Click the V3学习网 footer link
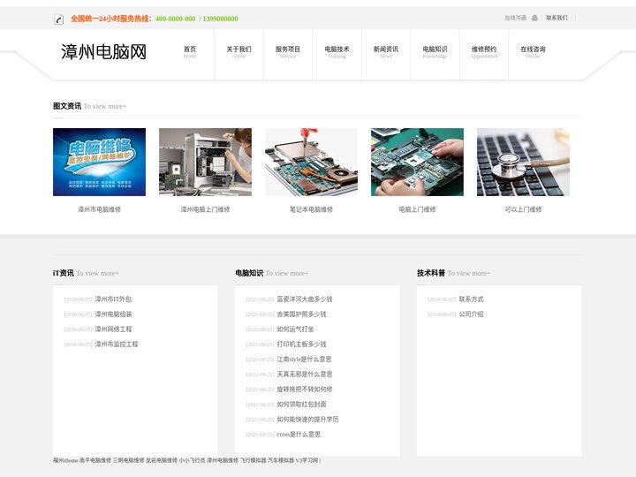The height and width of the screenshot is (477, 636). (x=307, y=460)
